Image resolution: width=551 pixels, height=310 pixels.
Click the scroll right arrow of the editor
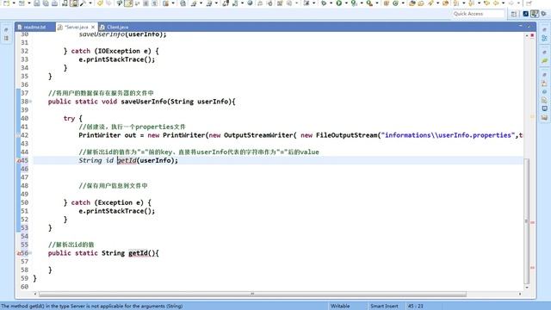pos(520,294)
